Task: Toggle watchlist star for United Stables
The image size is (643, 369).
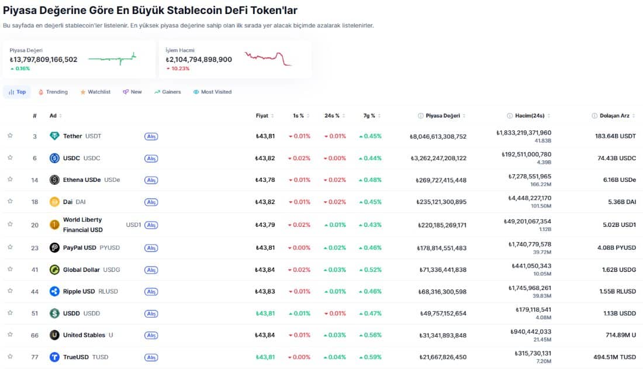Action: (11, 334)
